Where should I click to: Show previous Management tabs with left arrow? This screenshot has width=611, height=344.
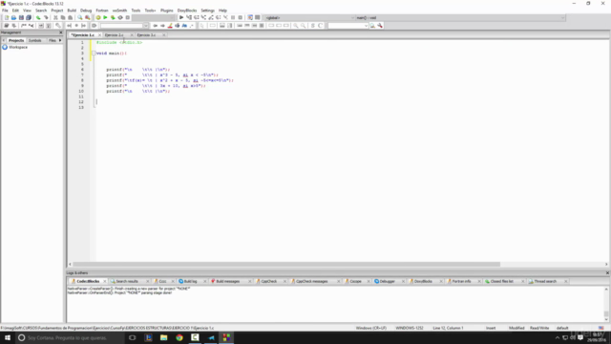(4, 40)
